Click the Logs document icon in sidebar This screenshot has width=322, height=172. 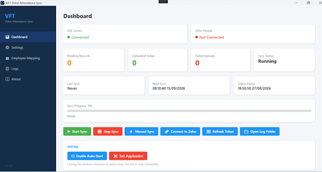tap(8, 69)
